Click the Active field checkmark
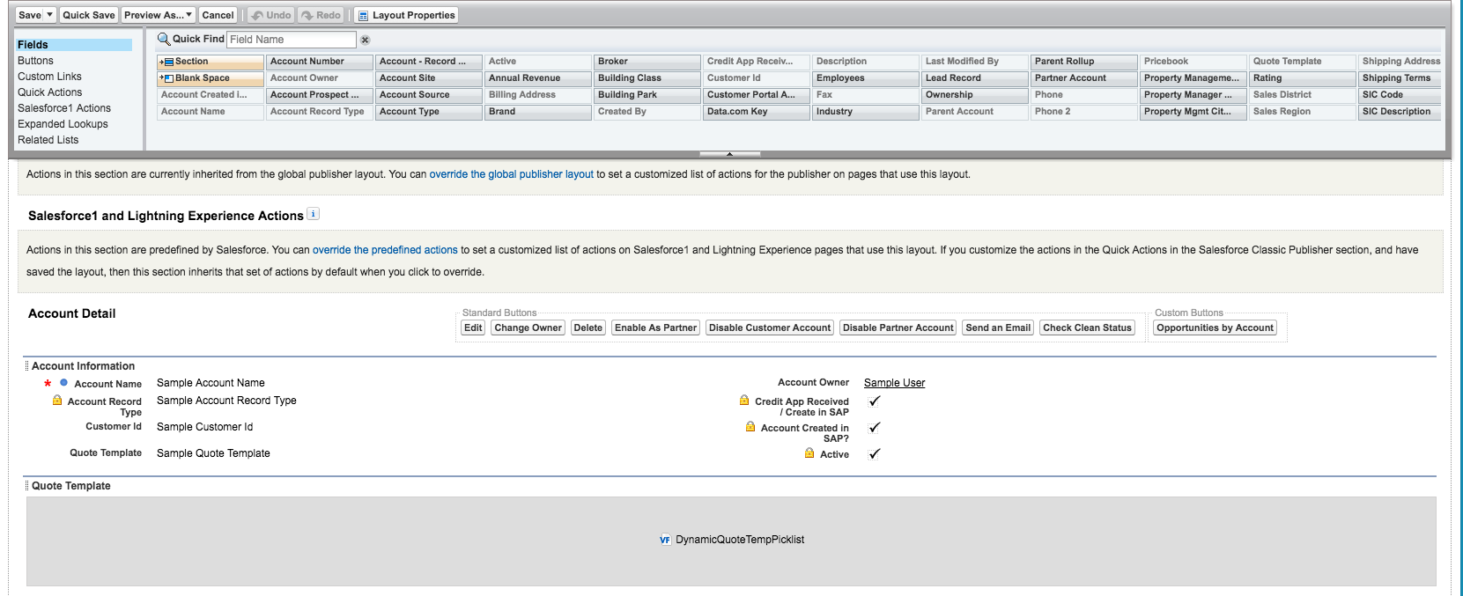The image size is (1463, 596). pos(875,454)
